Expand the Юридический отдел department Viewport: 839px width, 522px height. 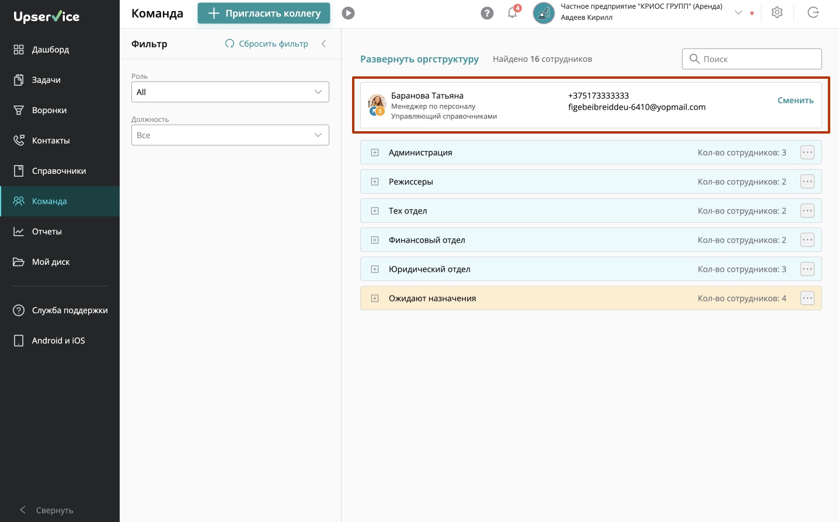[x=375, y=269]
